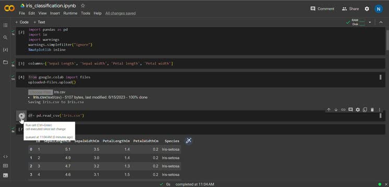Click the suggest charts magic wand icon

click(189, 141)
